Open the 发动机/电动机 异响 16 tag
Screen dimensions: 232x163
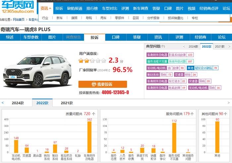(204, 88)
